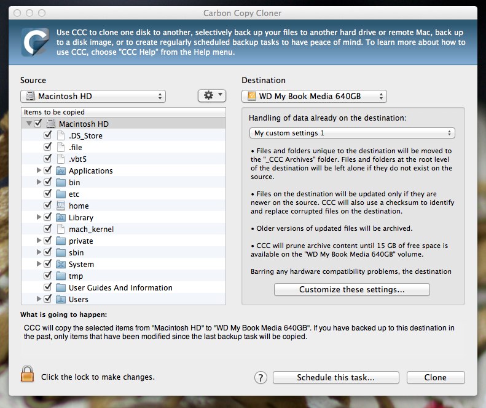
Task: Uncheck the Macintosh HD root checkbox
Action: (x=38, y=123)
